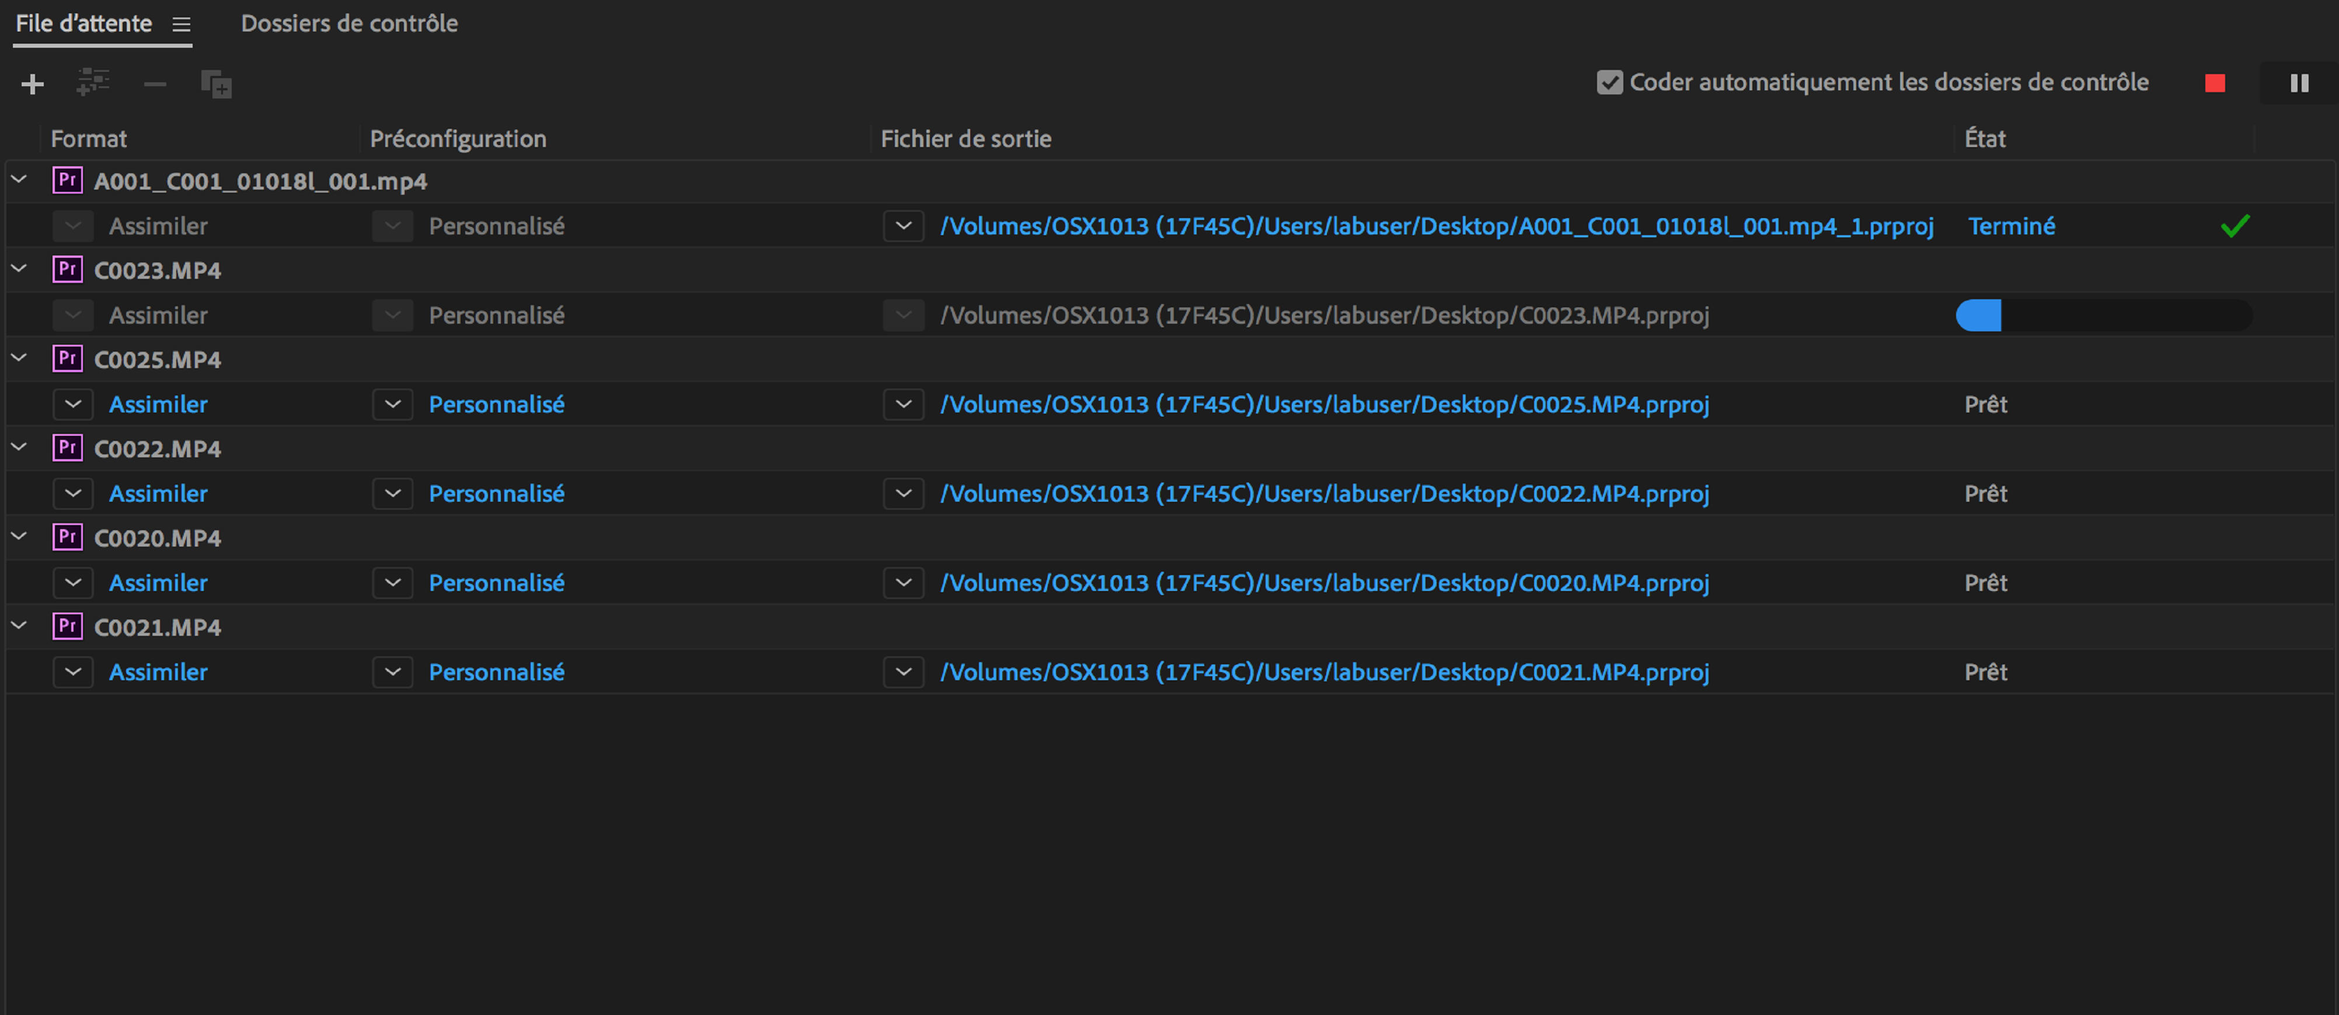Toggle auto-encode watch folders checkbox
This screenshot has height=1015, width=2339.
1609,83
